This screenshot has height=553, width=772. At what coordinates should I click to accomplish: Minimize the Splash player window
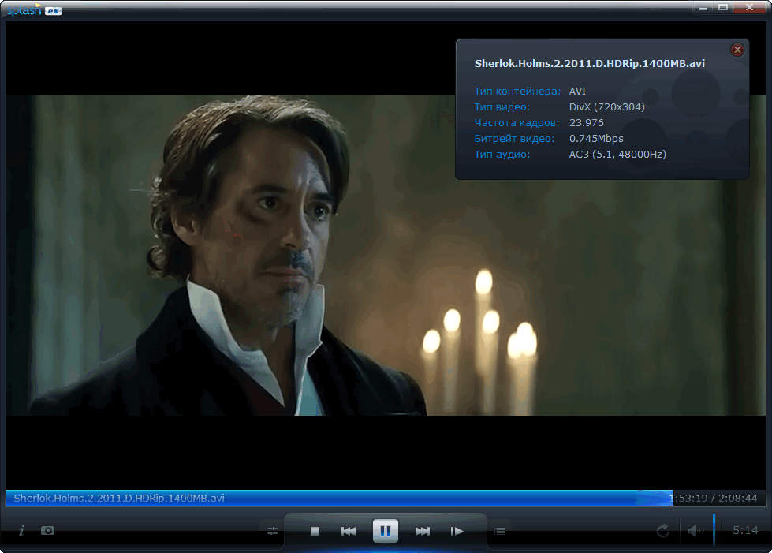(x=703, y=7)
